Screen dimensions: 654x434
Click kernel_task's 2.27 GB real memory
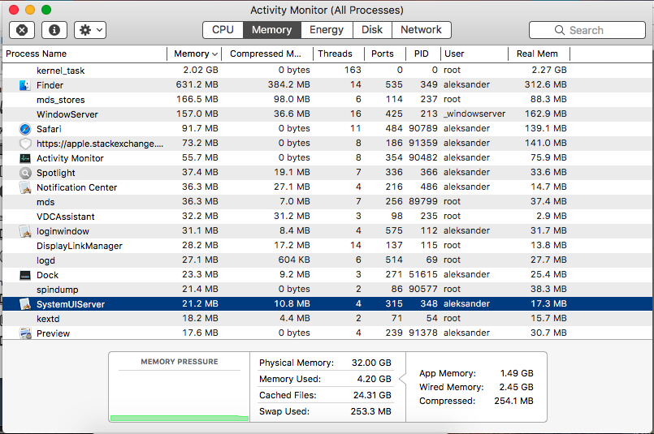pyautogui.click(x=549, y=70)
